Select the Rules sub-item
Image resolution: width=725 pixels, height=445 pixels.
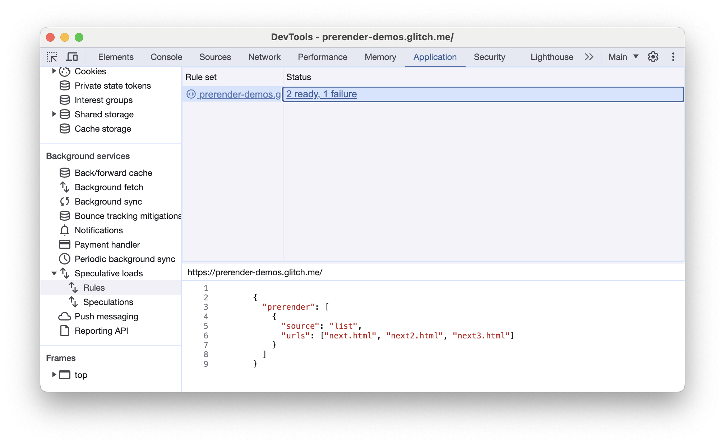point(93,287)
